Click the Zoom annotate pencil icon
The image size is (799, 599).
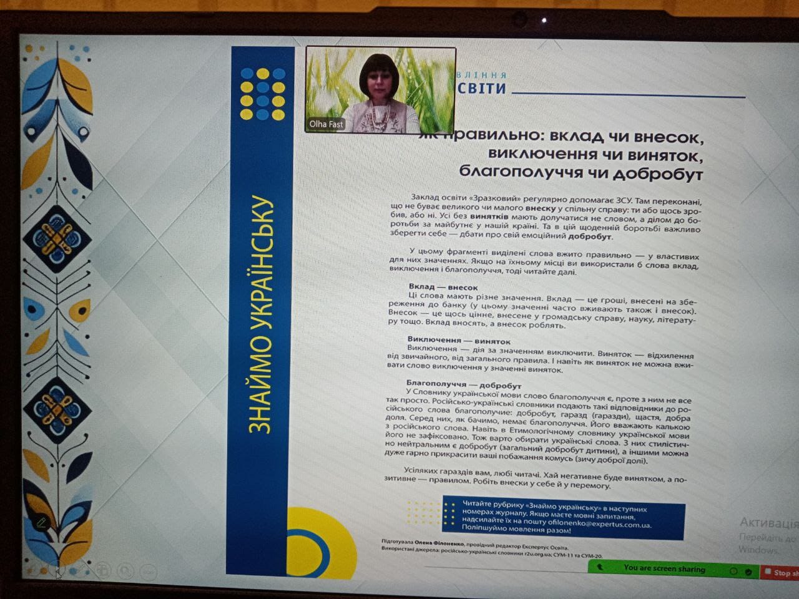41,523
